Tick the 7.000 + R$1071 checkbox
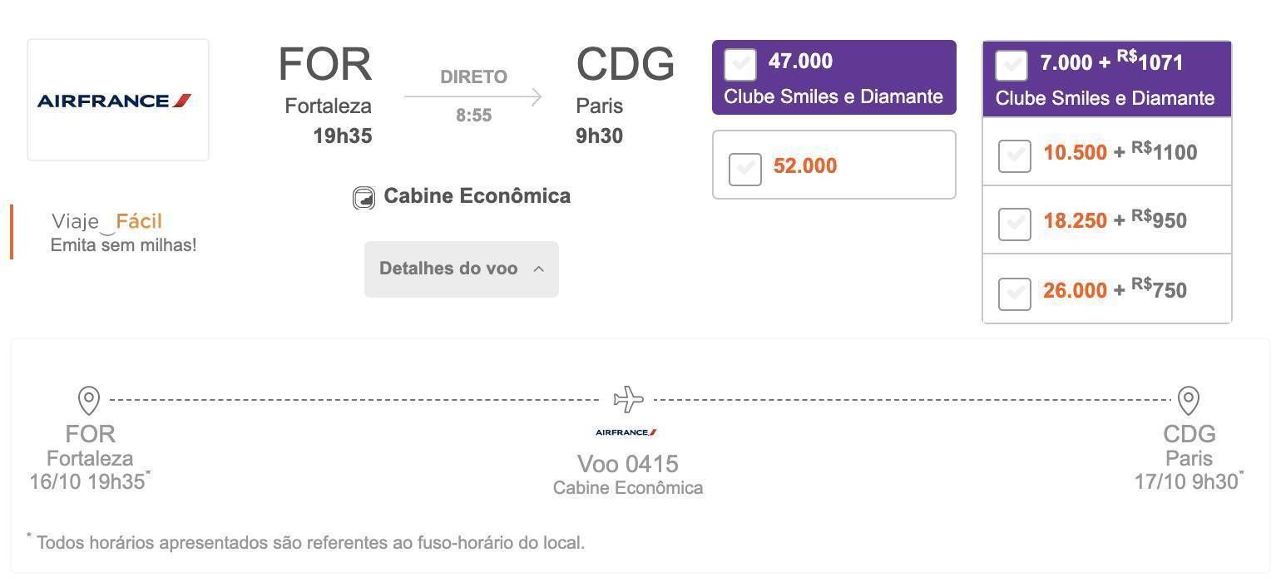Screen dimensions: 1276x582 click(x=1011, y=67)
